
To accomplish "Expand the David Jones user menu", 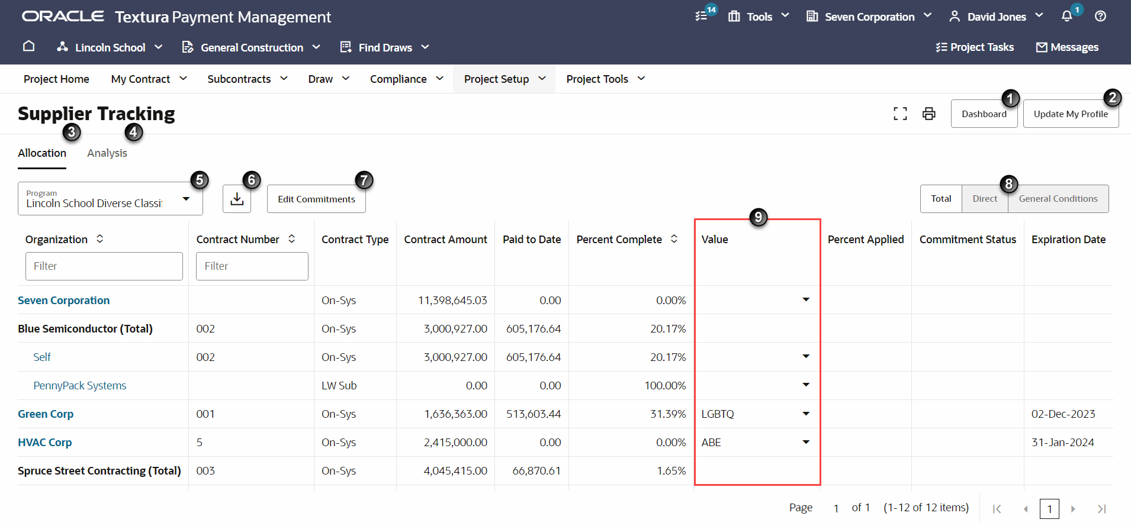I will (x=1039, y=15).
